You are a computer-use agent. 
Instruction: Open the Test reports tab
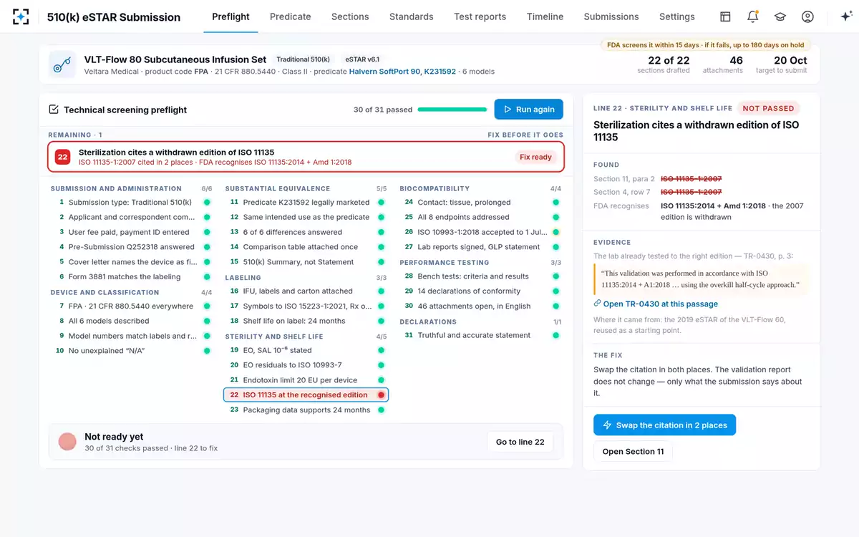click(x=480, y=16)
